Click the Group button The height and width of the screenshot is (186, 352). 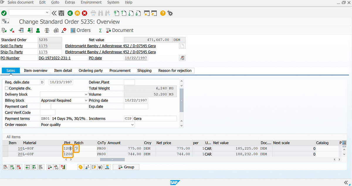[x=126, y=167]
